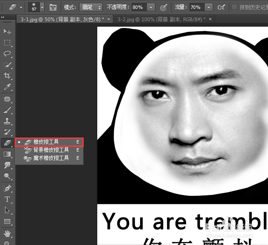The image size is (268, 245).
Task: Select the Eyedropper tool
Action: point(7,87)
